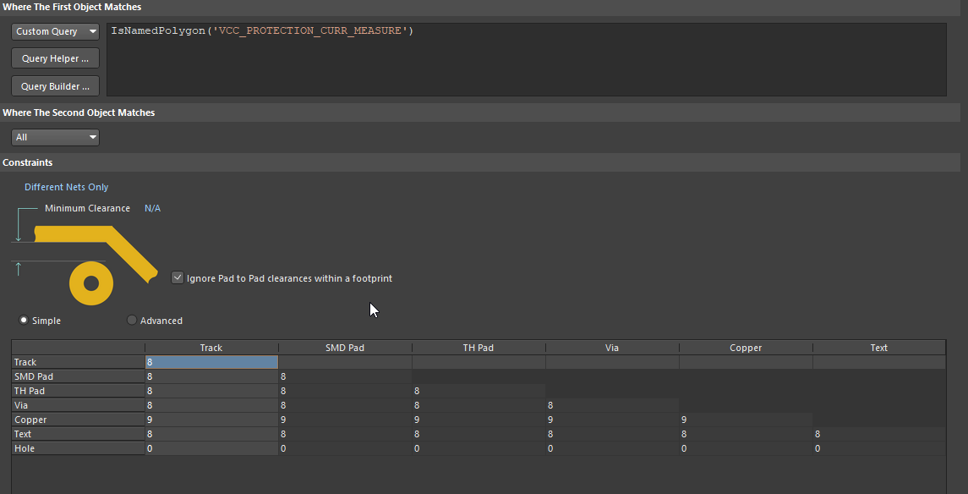Click the Text row label
Image resolution: width=968 pixels, height=494 pixels.
click(x=78, y=434)
